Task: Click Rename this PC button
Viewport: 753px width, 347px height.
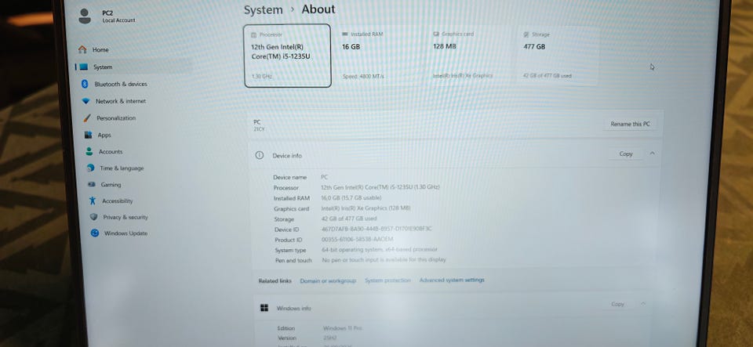Action: click(x=630, y=124)
